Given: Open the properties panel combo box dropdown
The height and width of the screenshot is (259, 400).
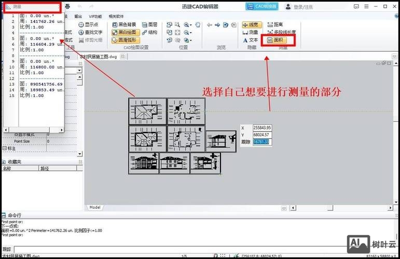Looking at the screenshot, I should pyautogui.click(x=79, y=70).
